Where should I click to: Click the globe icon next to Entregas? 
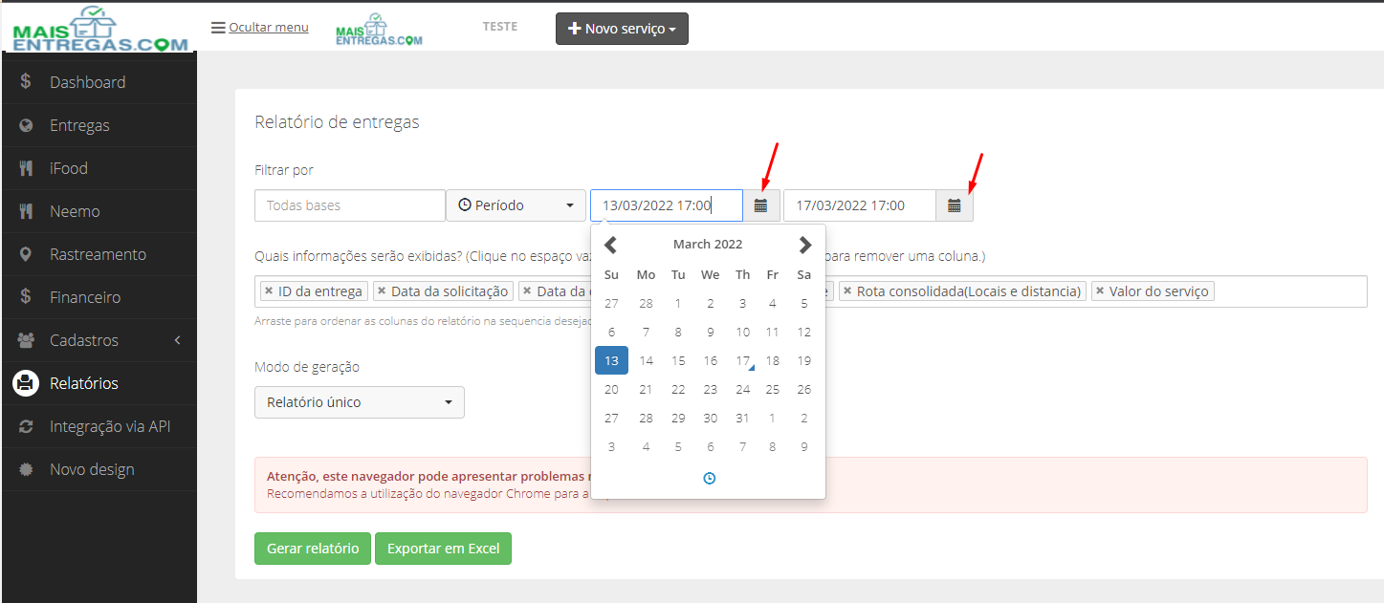coord(26,125)
